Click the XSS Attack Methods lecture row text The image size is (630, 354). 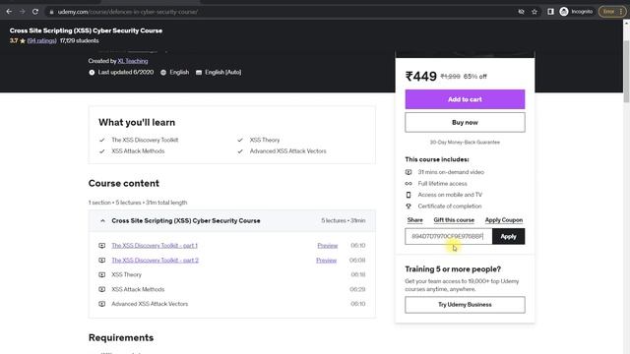138,289
